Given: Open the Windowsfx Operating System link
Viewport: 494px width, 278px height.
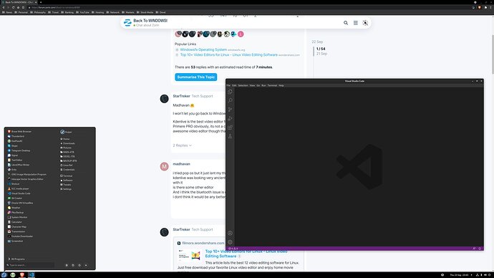Looking at the screenshot, I should pyautogui.click(x=203, y=49).
